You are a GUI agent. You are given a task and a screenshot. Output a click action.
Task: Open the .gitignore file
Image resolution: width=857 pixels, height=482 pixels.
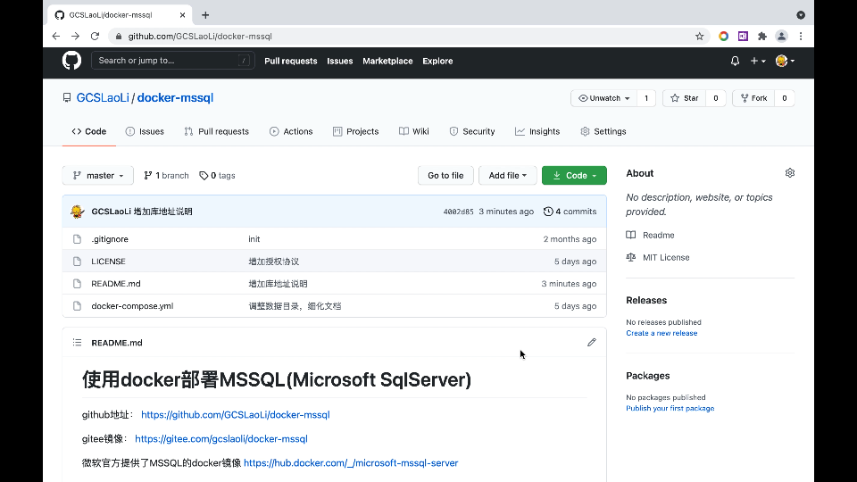coord(110,239)
